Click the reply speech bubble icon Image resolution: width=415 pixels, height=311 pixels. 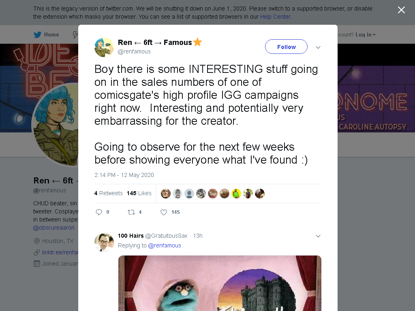coord(99,212)
